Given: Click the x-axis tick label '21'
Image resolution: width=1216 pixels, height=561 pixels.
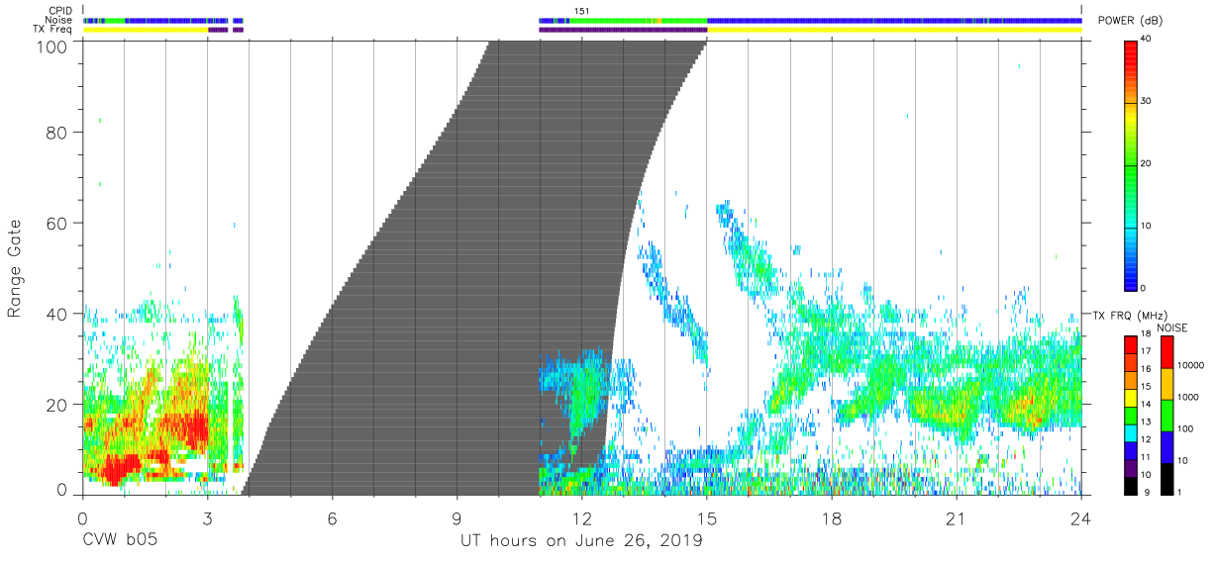Looking at the screenshot, I should pos(957,517).
